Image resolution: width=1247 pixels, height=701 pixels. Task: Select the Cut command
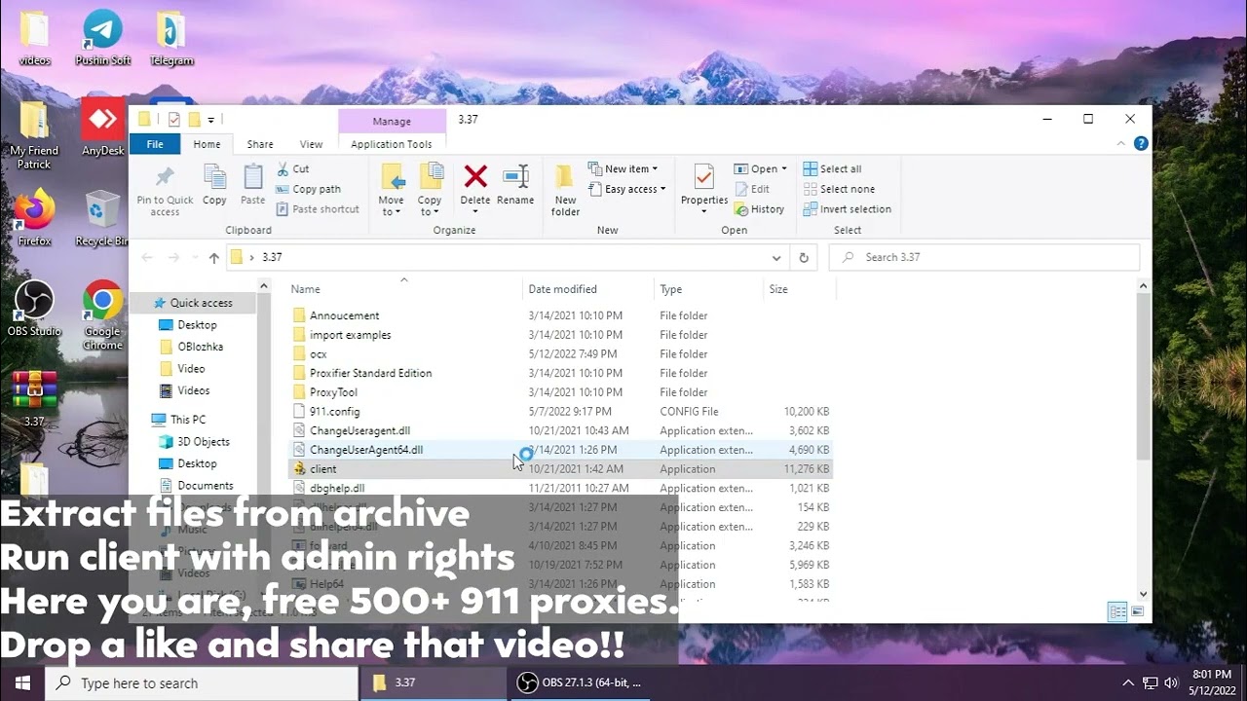293,169
